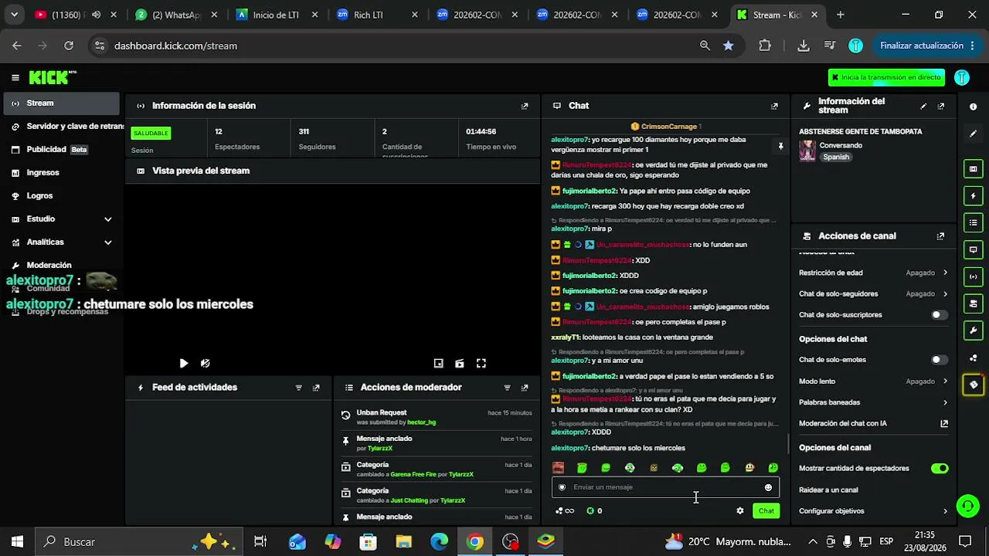
Task: Make the stream preview fullscreen
Action: (481, 363)
